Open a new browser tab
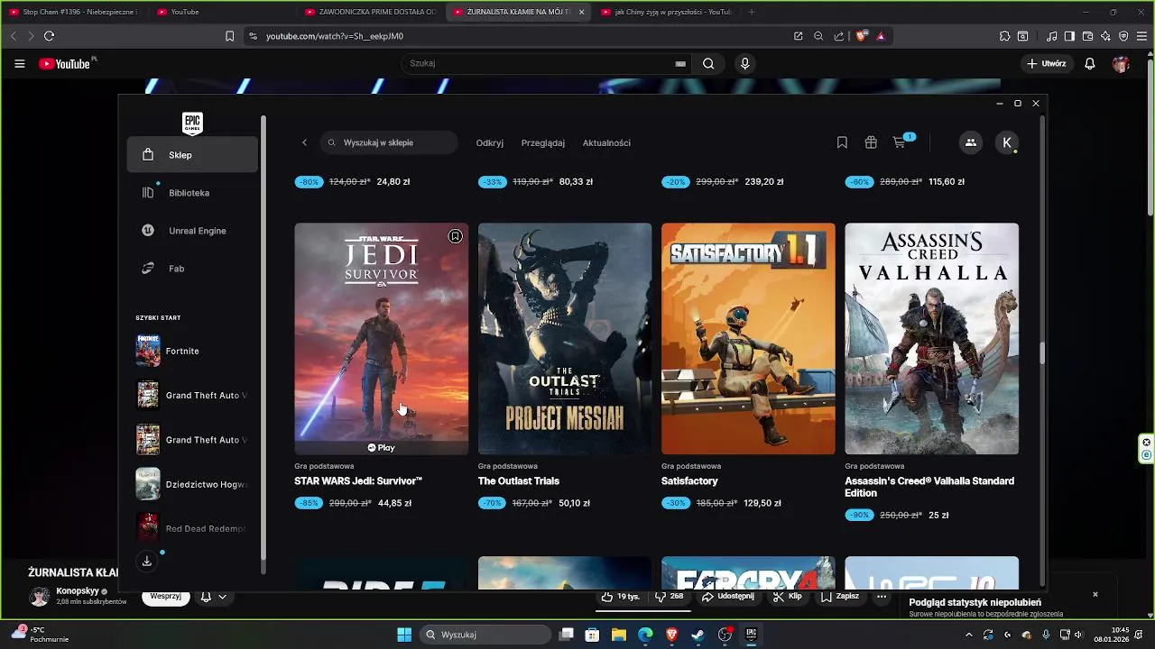This screenshot has width=1155, height=649. tap(752, 12)
